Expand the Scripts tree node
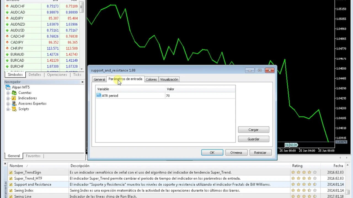Screen dimensions: 353x198 8,109
